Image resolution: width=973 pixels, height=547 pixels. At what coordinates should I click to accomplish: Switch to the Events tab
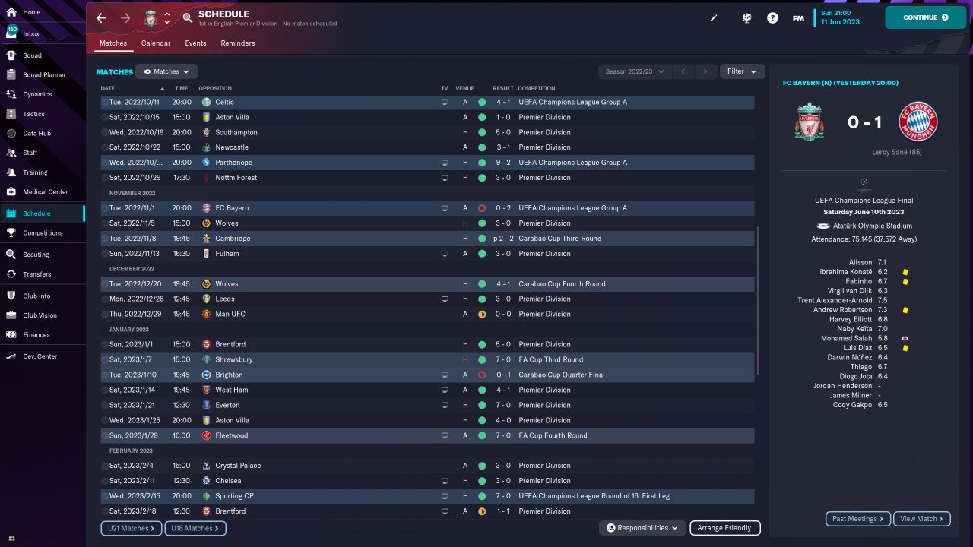pyautogui.click(x=195, y=43)
